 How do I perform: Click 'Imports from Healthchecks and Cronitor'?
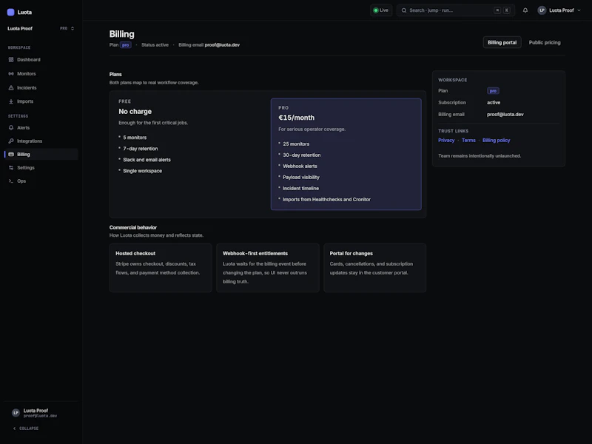[x=326, y=199]
